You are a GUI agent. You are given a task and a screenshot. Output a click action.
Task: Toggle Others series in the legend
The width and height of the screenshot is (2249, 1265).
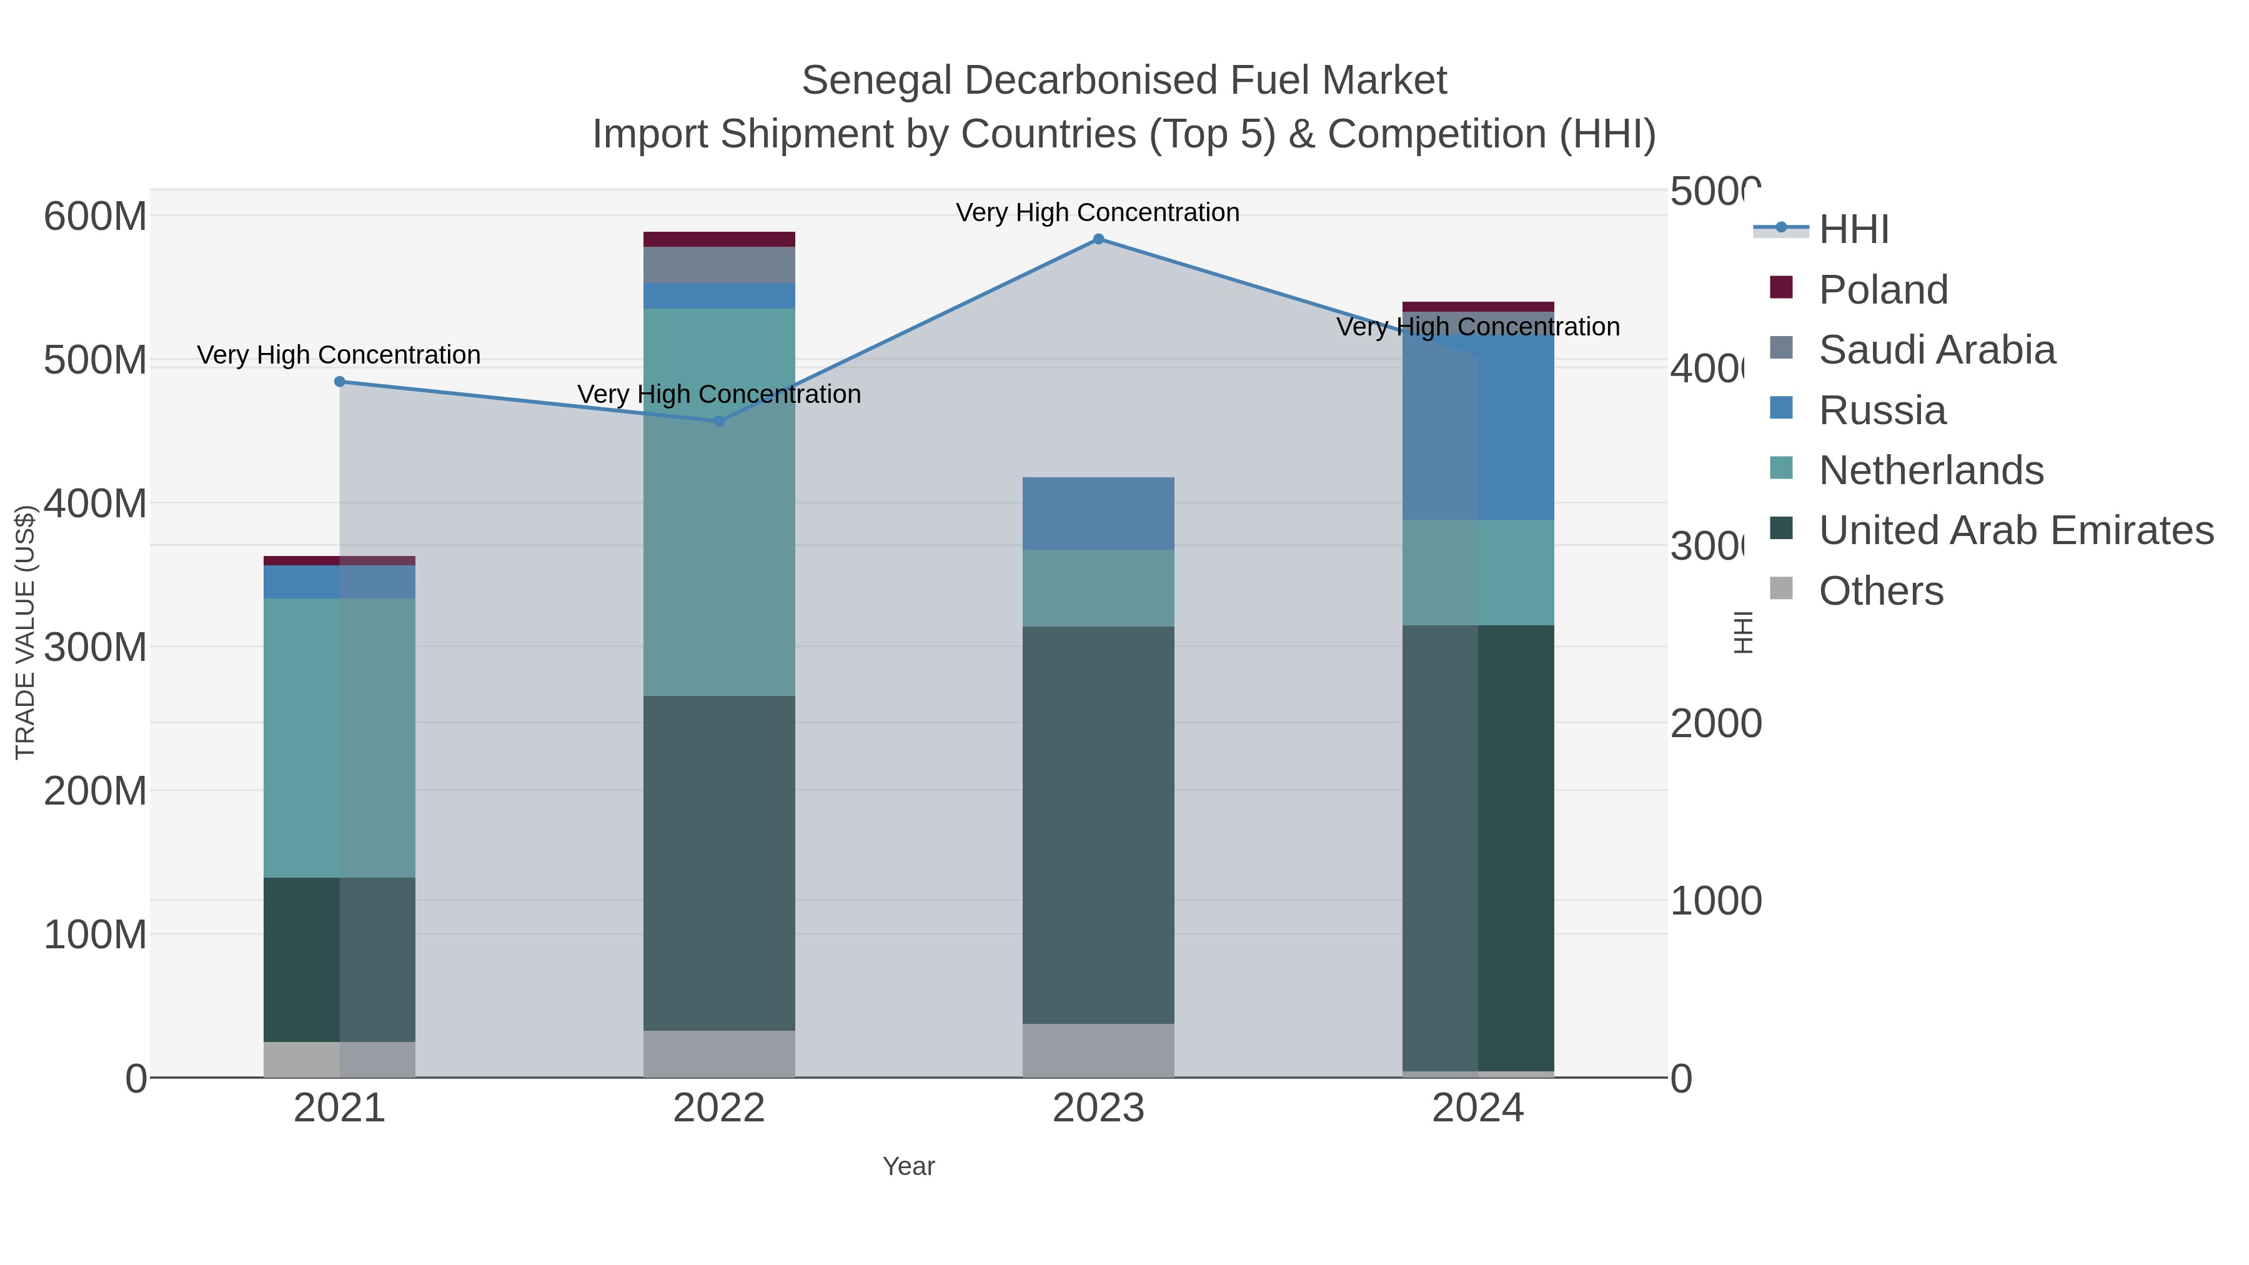pyautogui.click(x=1856, y=590)
